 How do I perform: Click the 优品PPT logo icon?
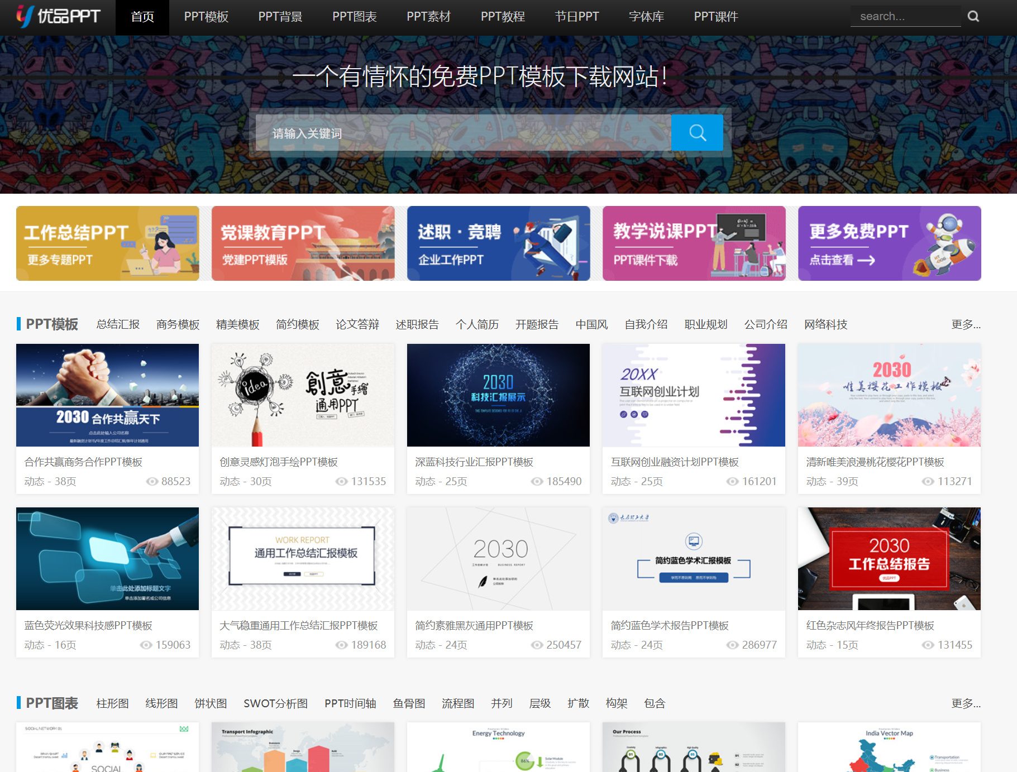(x=25, y=16)
